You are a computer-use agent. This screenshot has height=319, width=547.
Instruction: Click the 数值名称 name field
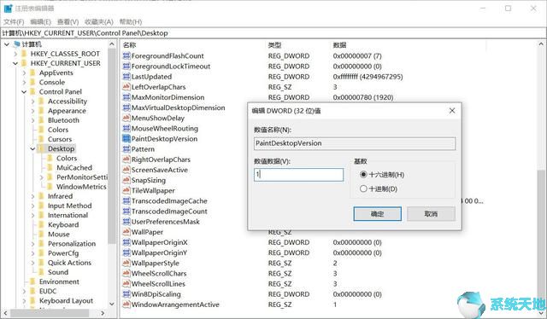[x=355, y=143]
